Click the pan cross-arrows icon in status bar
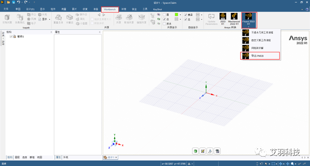Viewport: 310px width, 166px height. pos(288,164)
